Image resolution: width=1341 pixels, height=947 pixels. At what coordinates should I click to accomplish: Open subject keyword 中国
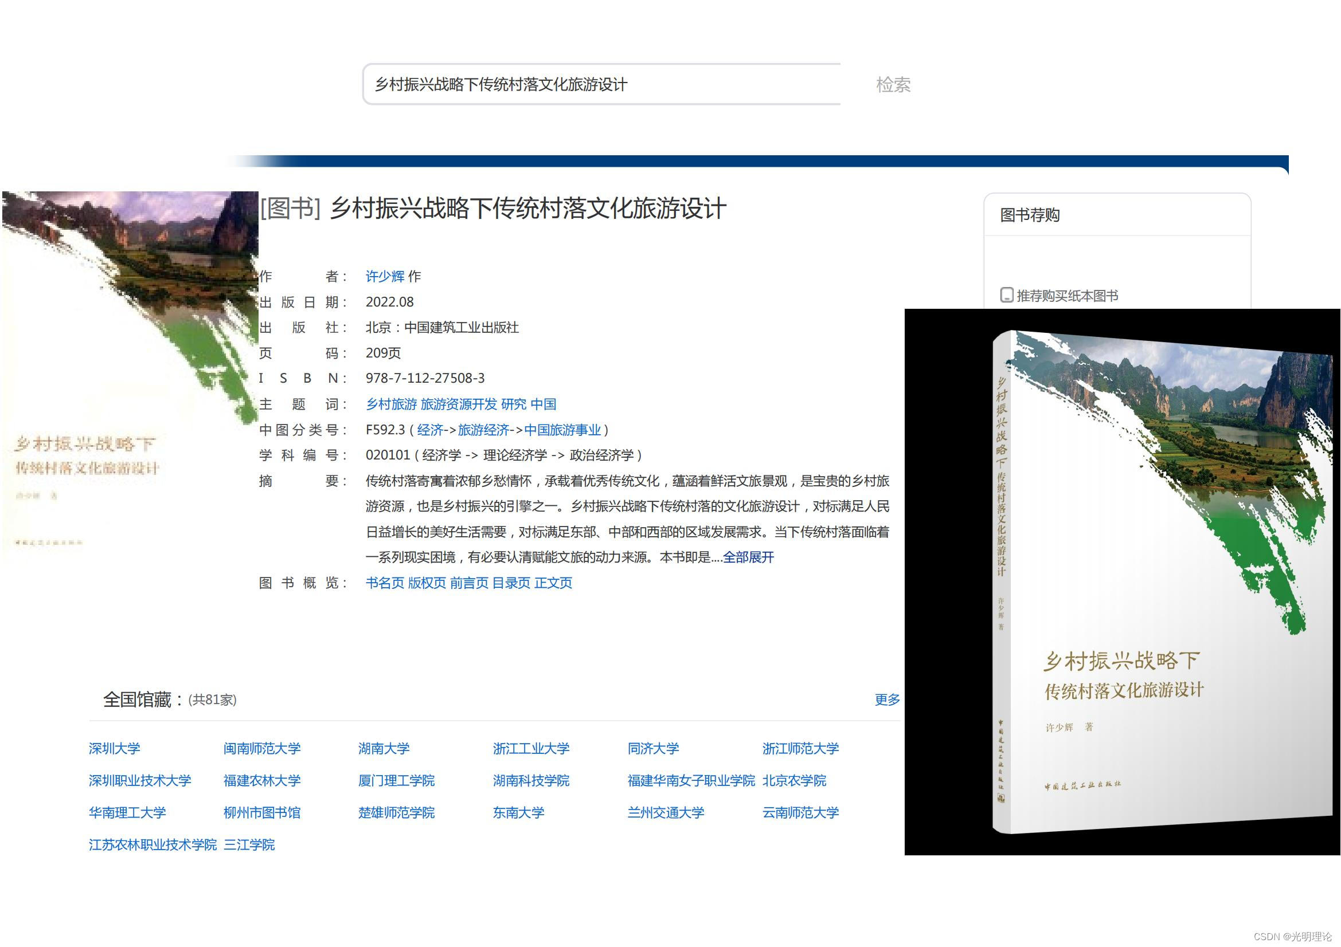point(543,404)
